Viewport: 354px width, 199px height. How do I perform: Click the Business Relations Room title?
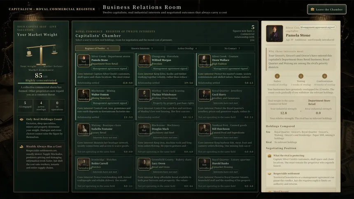coord(142,7)
